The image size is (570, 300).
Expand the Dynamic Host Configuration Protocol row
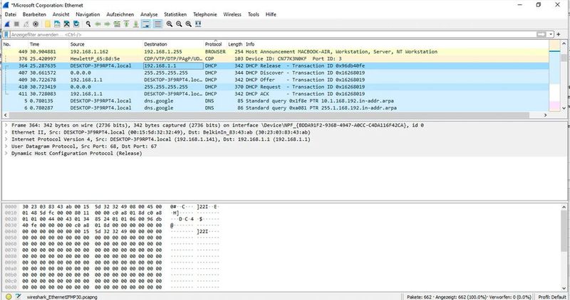tap(6, 154)
